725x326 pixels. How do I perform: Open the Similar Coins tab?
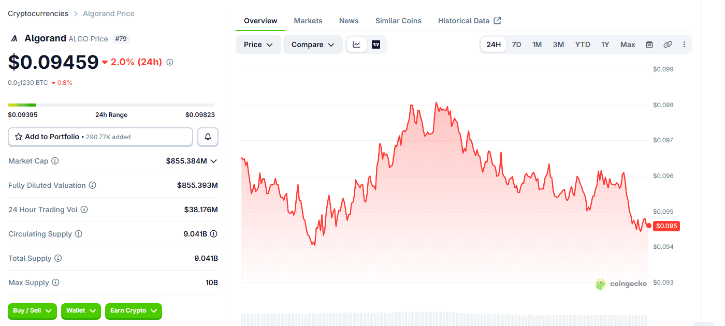[x=398, y=21]
